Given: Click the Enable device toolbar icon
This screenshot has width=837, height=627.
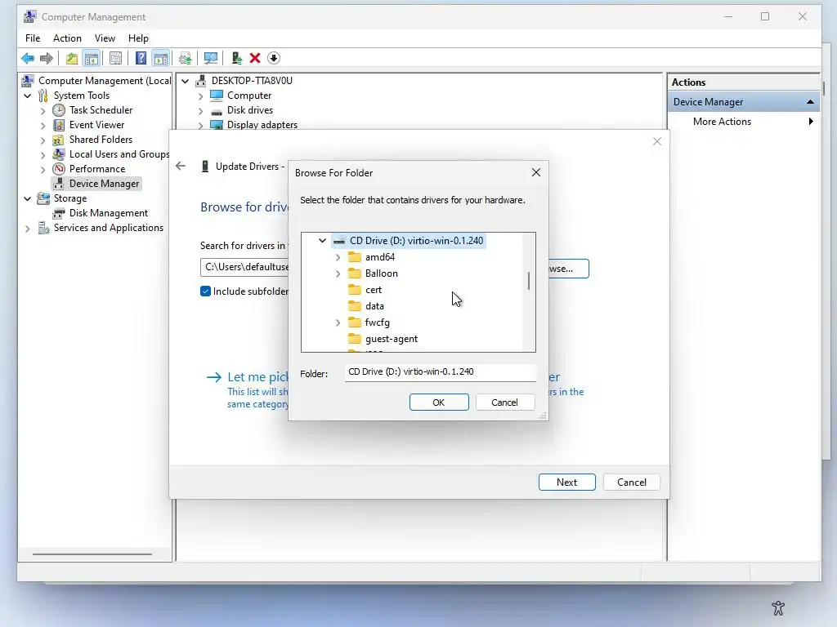Looking at the screenshot, I should pos(236,58).
